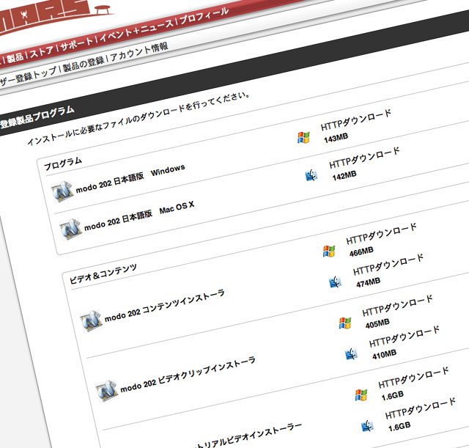Click the HTTPダウンロード link above 474MB

[388, 265]
